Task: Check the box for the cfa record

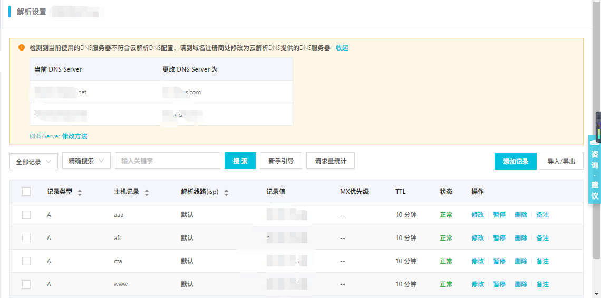Action: [26, 261]
